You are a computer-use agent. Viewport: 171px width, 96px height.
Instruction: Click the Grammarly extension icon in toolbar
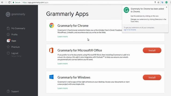point(166,2)
